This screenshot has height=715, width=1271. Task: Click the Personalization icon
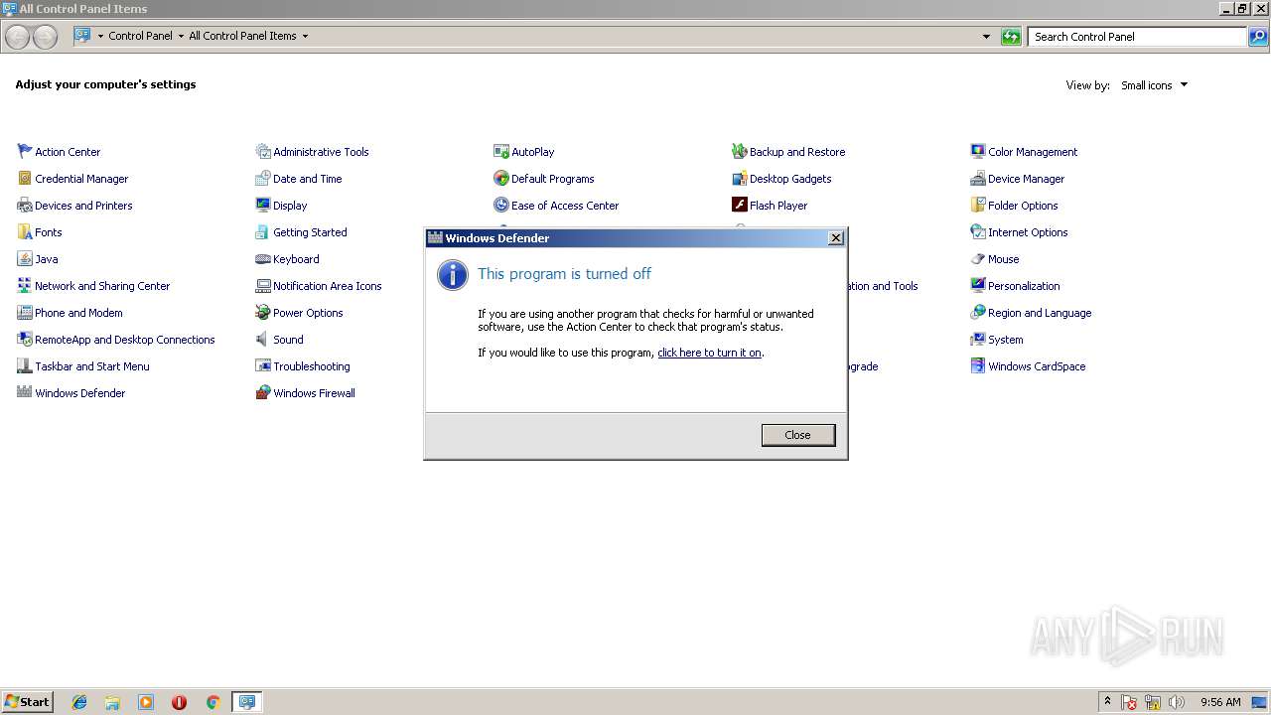tap(978, 286)
